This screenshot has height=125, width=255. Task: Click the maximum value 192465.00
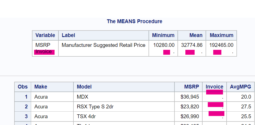pyautogui.click(x=221, y=45)
